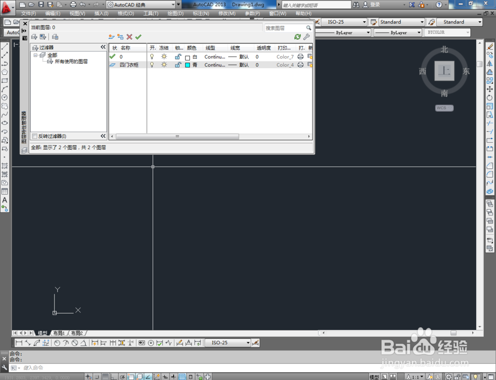Screen dimensions: 496x380
Task: Open the WCS dropdown under ViewCube
Action: (444, 108)
